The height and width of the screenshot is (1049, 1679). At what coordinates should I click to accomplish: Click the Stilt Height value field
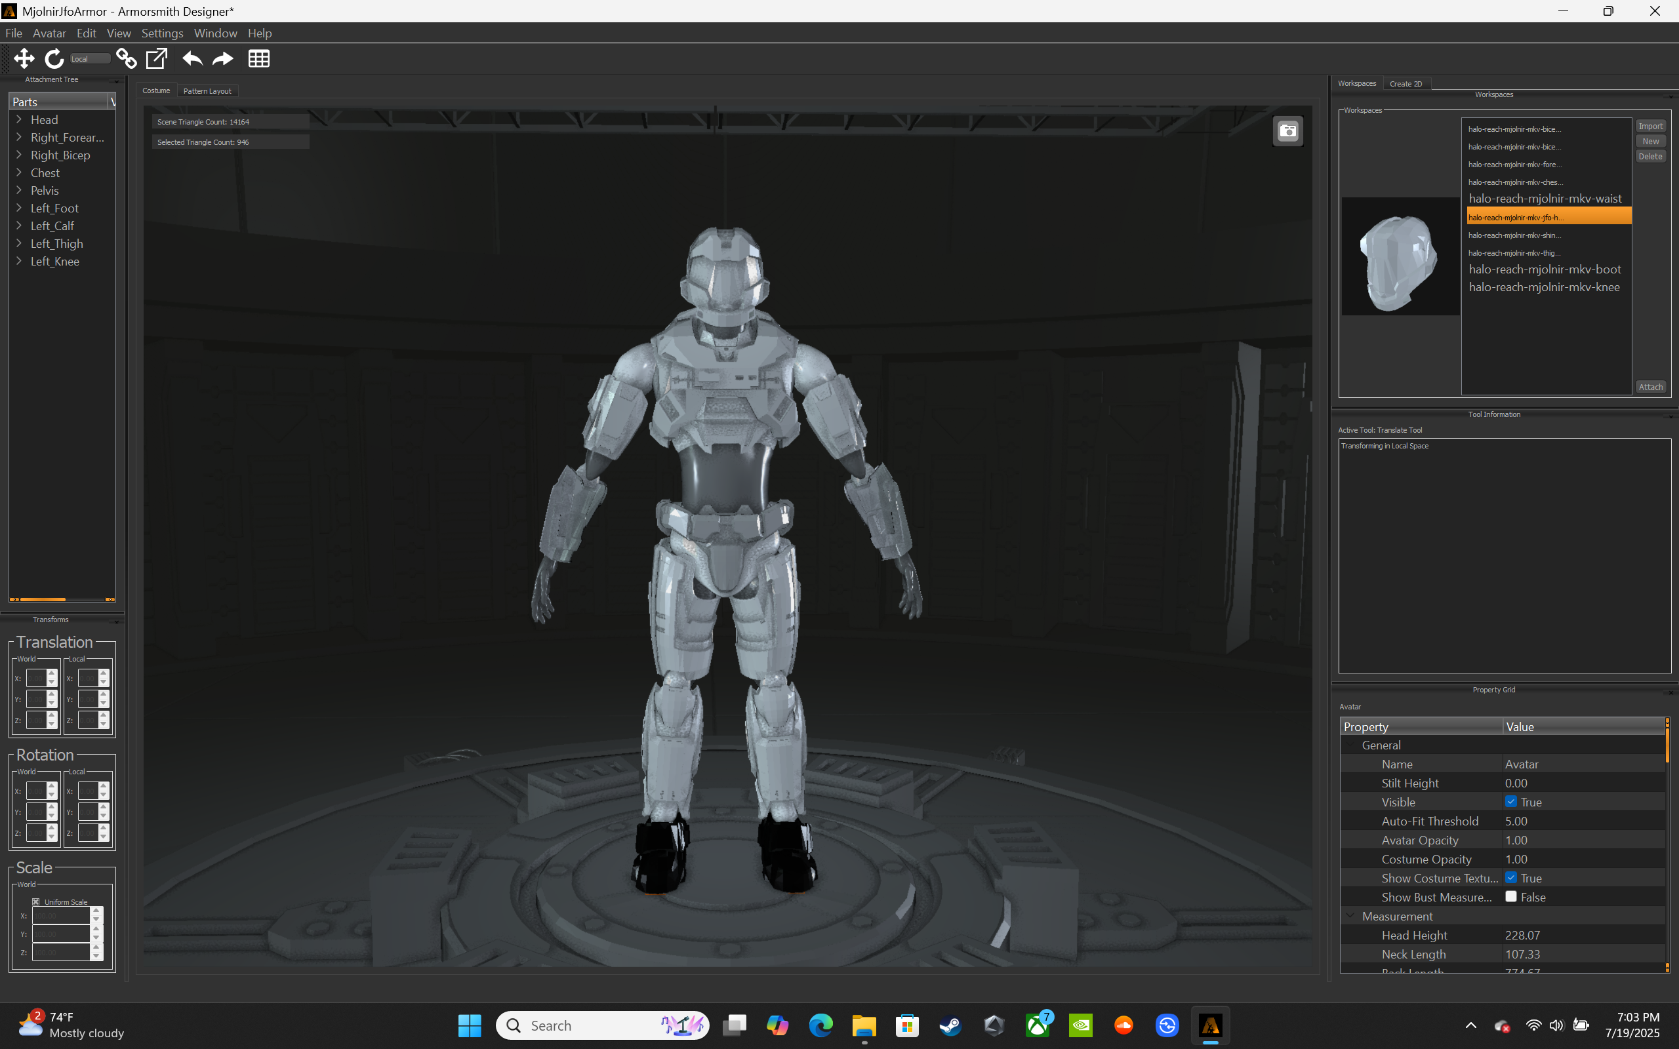[1584, 783]
